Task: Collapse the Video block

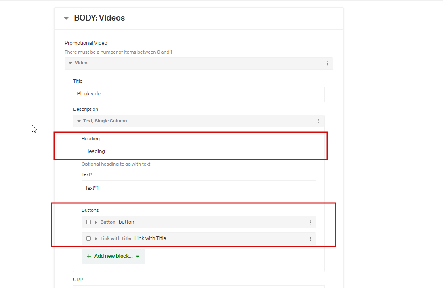Action: click(x=70, y=63)
